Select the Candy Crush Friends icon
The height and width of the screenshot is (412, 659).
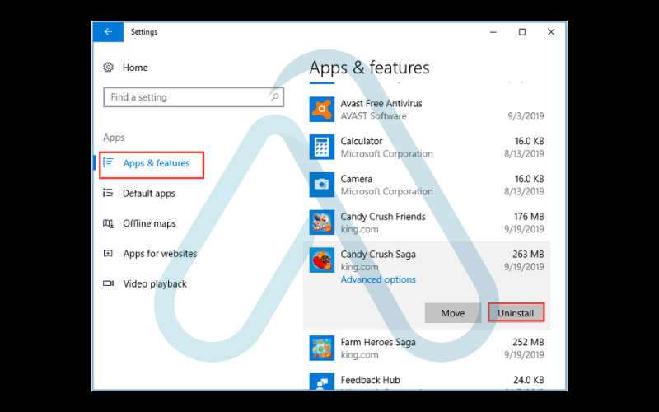[x=321, y=222]
